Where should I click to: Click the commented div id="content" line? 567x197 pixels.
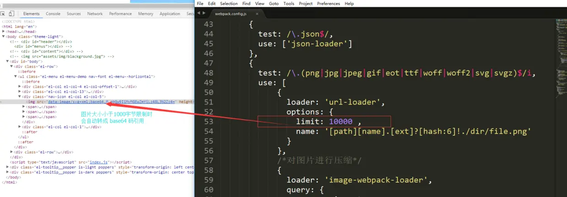(47, 52)
